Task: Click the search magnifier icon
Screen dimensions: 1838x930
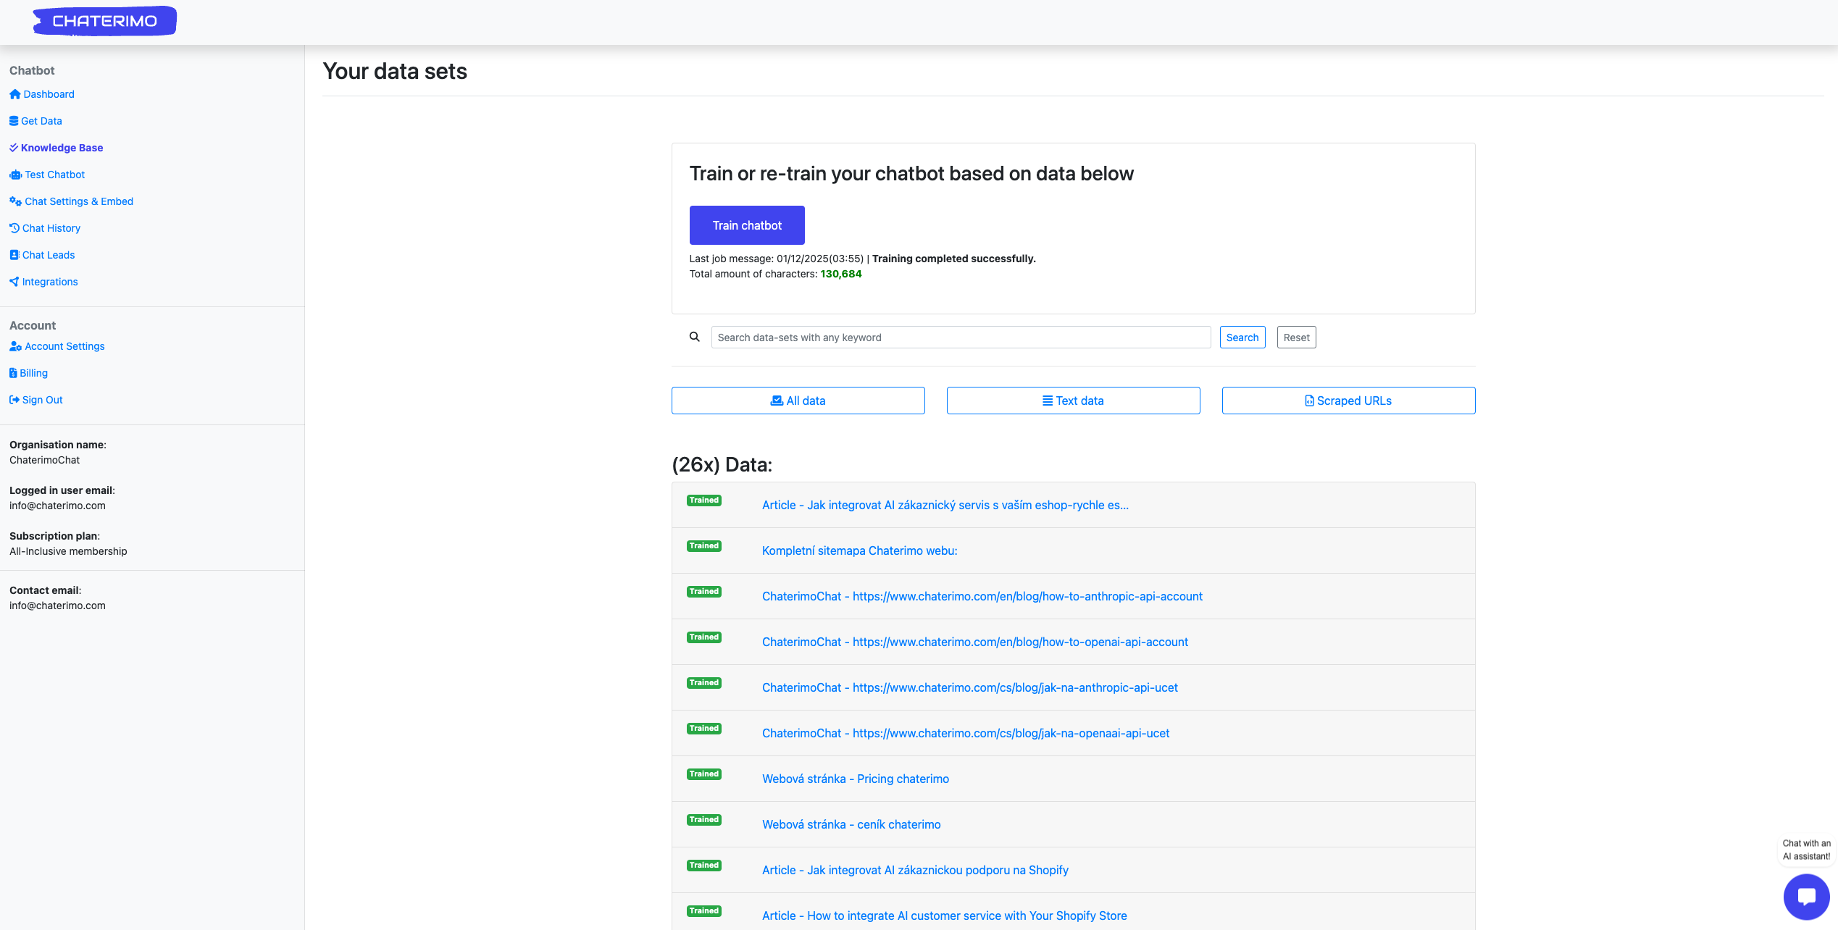Action: [694, 337]
